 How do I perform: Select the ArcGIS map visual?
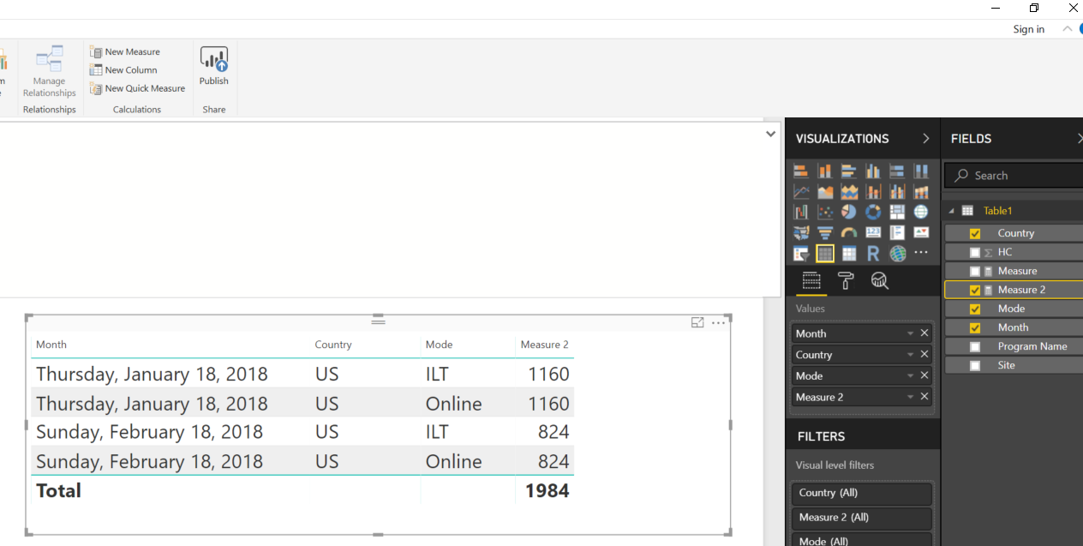[x=897, y=254]
